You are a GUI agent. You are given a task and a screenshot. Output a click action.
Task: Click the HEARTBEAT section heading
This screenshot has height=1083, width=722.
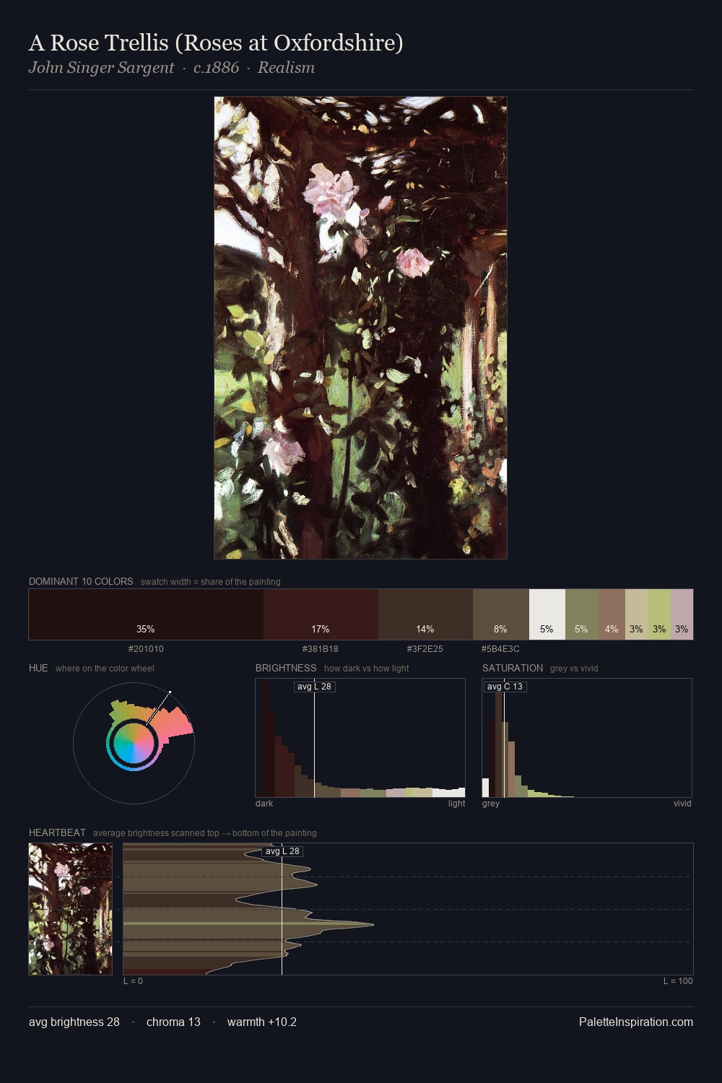click(57, 832)
